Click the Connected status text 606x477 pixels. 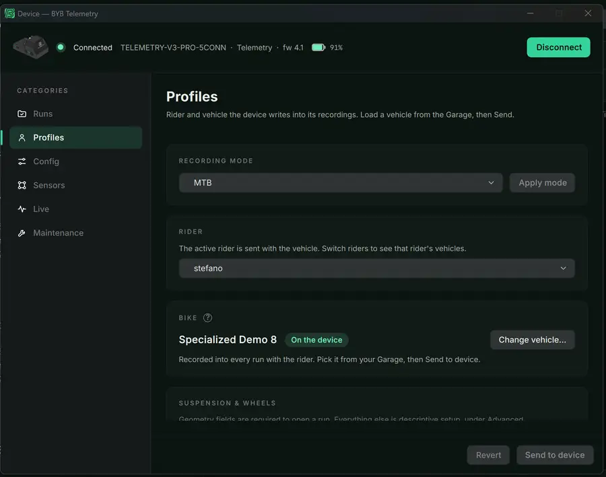click(x=93, y=48)
